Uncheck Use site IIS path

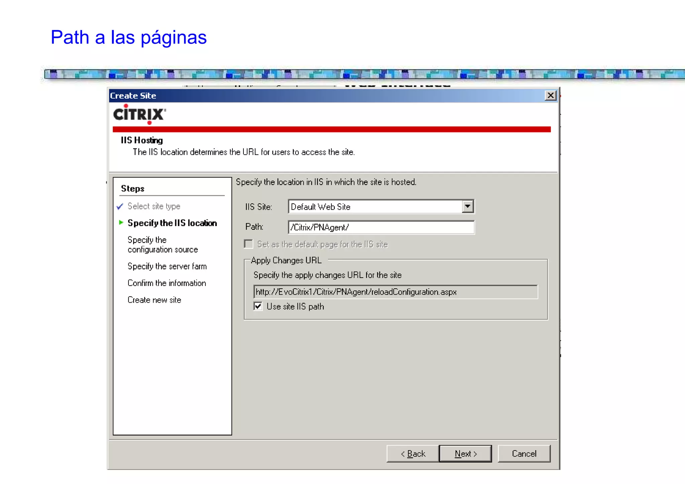coord(258,306)
